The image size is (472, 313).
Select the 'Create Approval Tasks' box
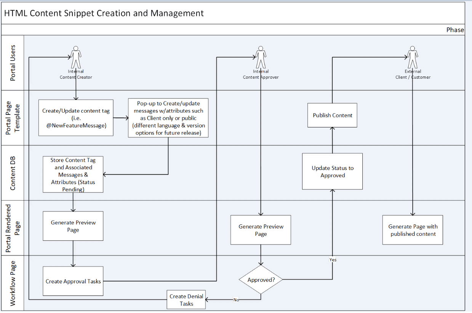tap(73, 281)
